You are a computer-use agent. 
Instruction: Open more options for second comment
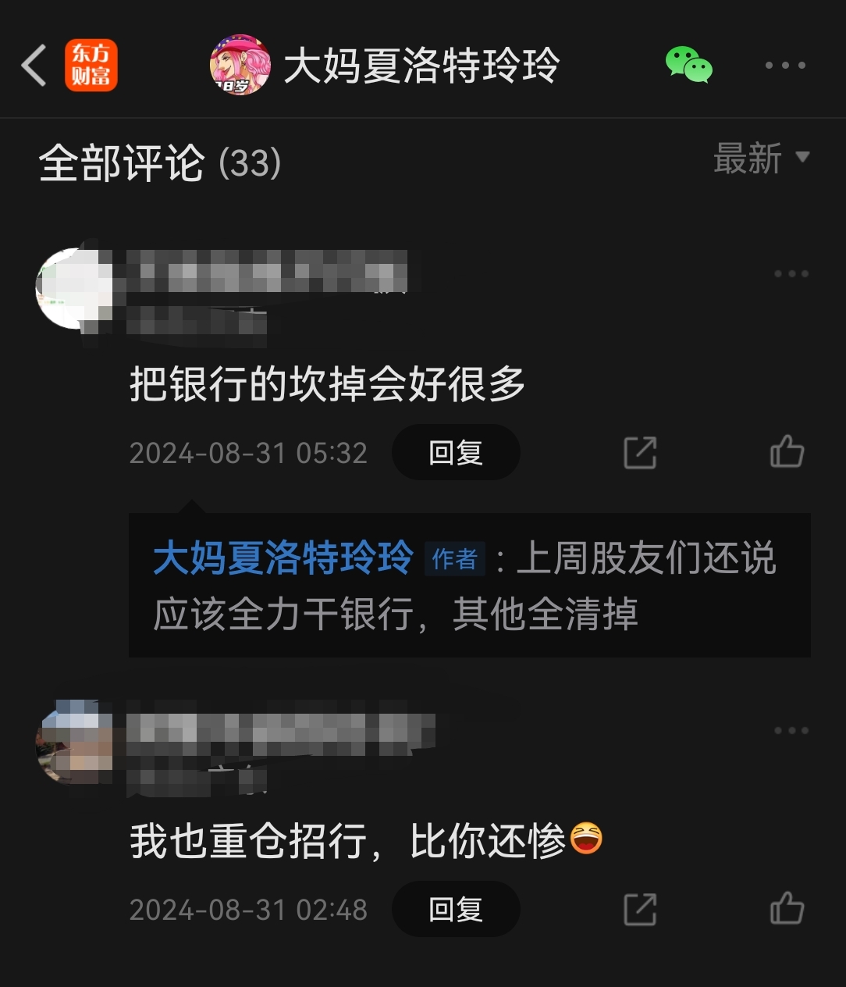pyautogui.click(x=791, y=730)
